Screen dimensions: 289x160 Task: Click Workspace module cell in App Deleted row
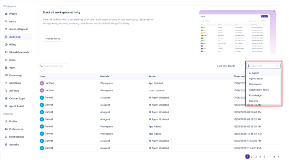coord(107,83)
